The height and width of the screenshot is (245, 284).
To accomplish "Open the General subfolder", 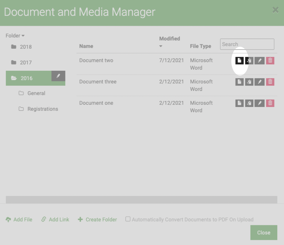I will pos(32,93).
